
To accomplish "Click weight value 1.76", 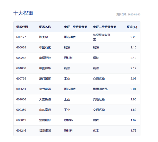I will point(134,130).
